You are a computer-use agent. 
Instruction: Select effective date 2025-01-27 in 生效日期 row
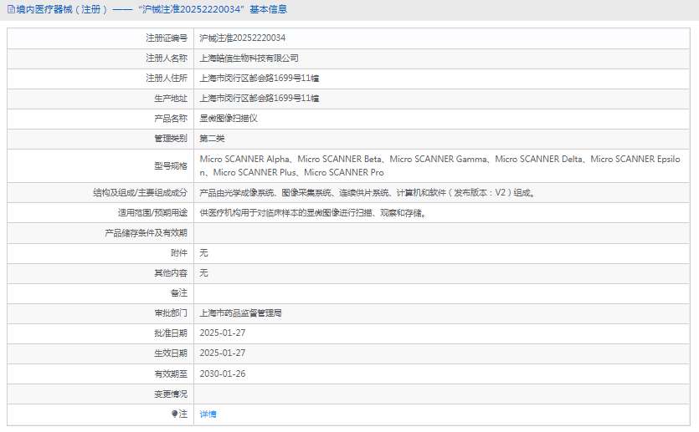pos(223,353)
